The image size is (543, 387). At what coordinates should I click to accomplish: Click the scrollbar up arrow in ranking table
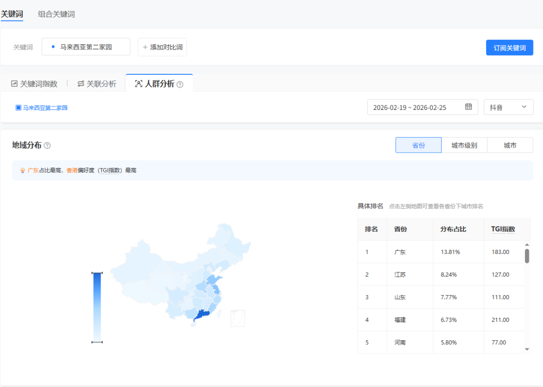tap(527, 244)
